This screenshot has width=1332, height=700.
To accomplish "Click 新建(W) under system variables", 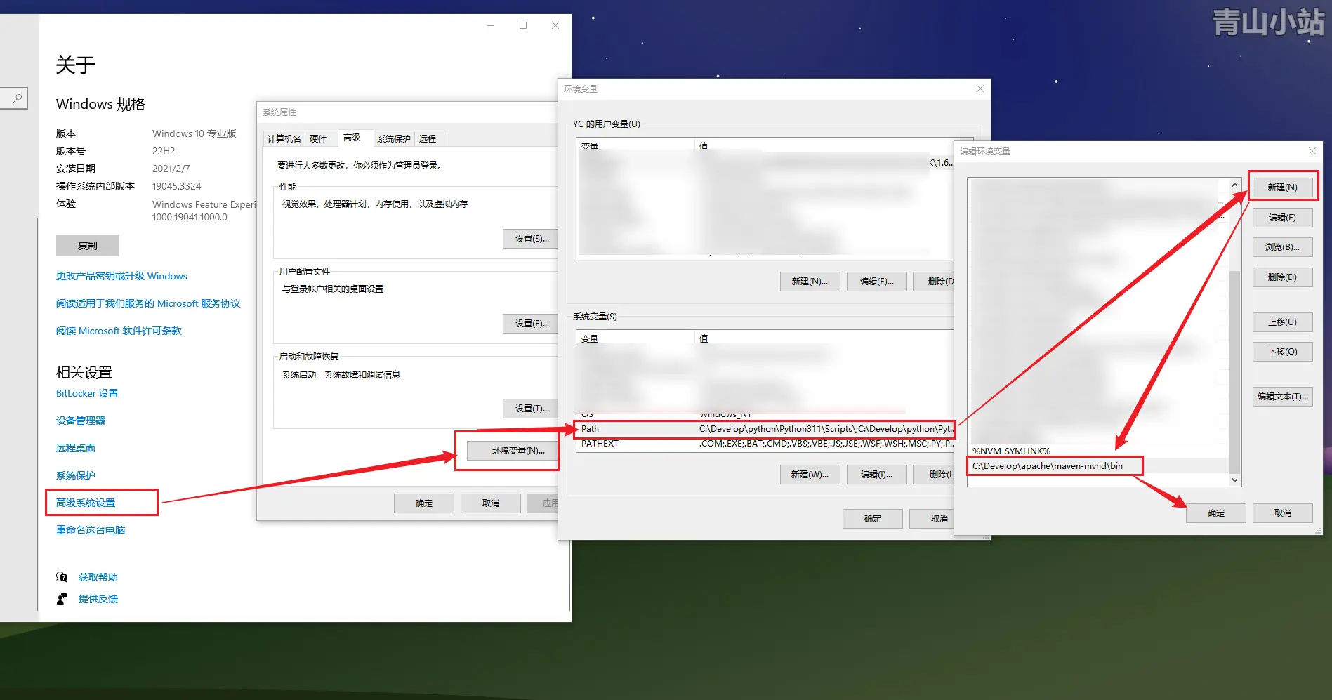I will [810, 475].
